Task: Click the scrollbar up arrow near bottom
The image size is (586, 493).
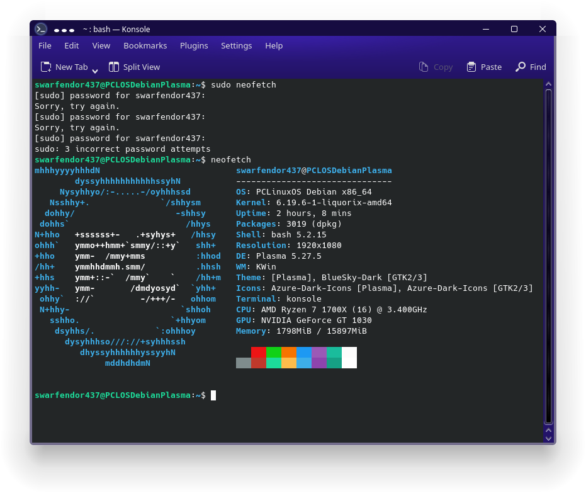Action: 549,430
